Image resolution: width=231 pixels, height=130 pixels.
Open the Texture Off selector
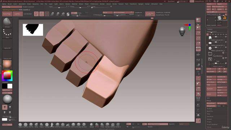point(7,55)
